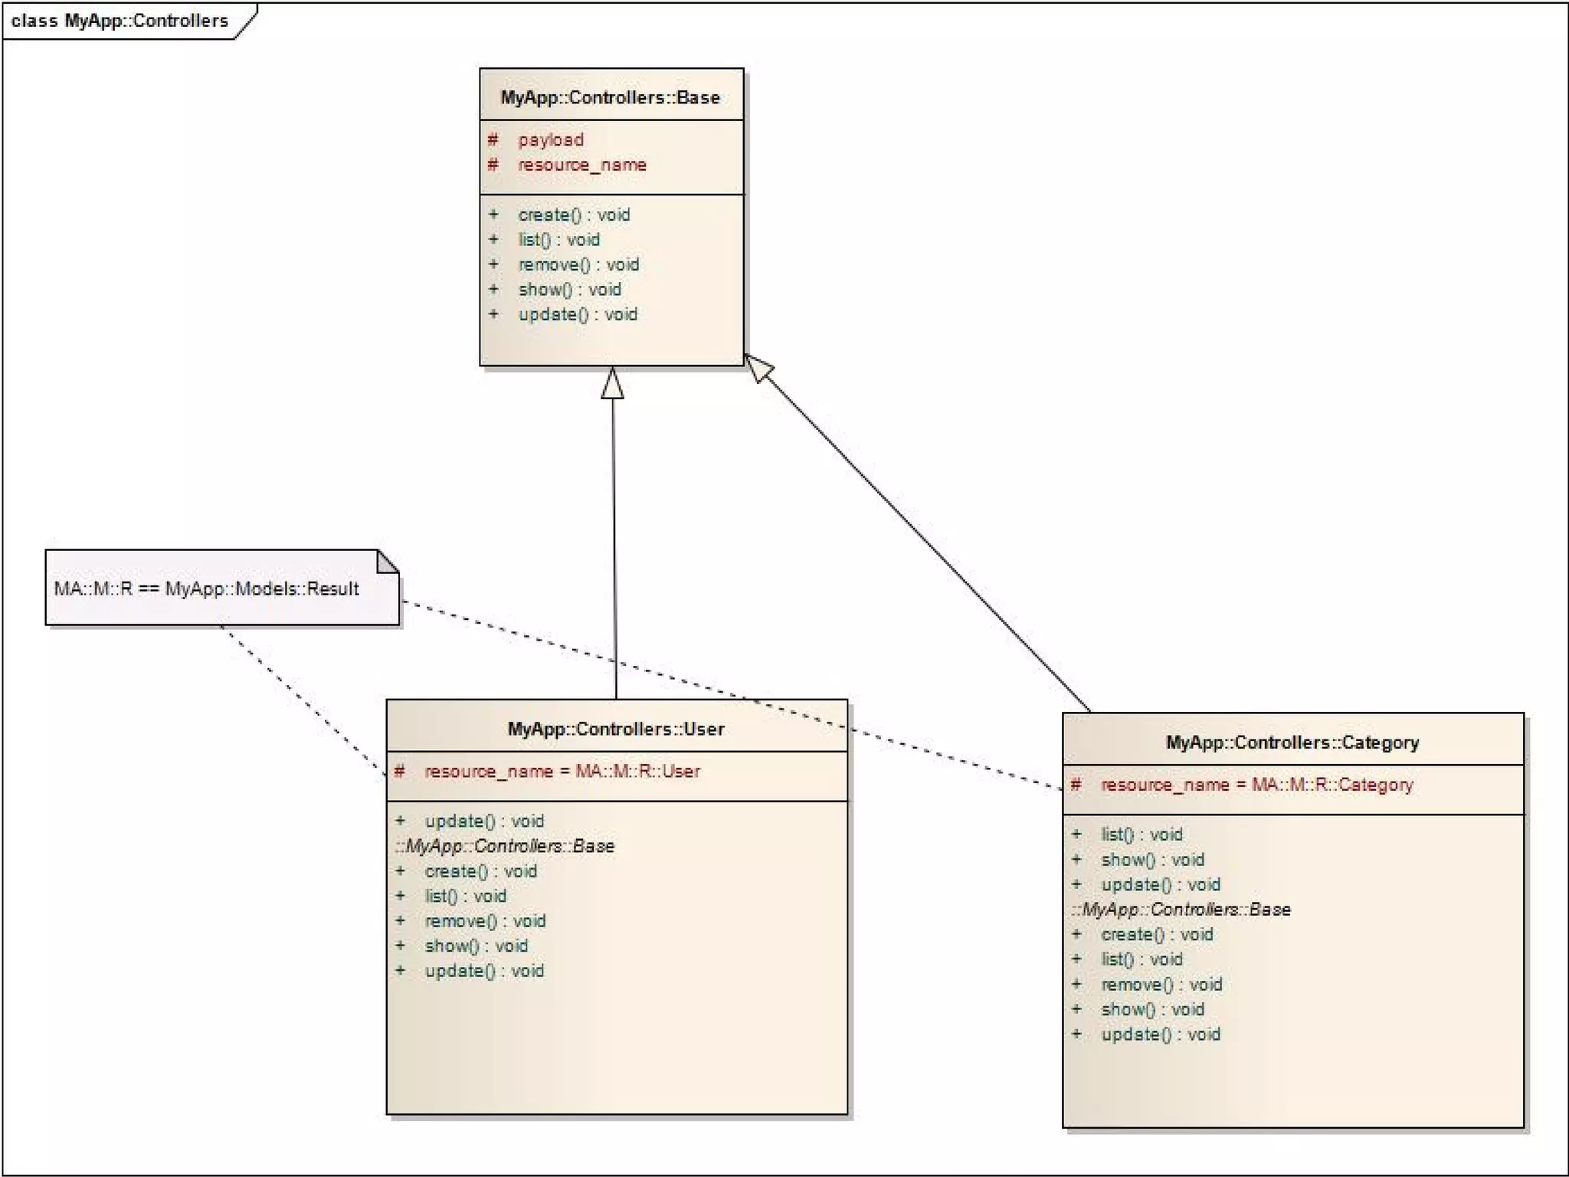This screenshot has width=1569, height=1177.
Task: Click the MA::M::R note box text
Action: point(206,588)
